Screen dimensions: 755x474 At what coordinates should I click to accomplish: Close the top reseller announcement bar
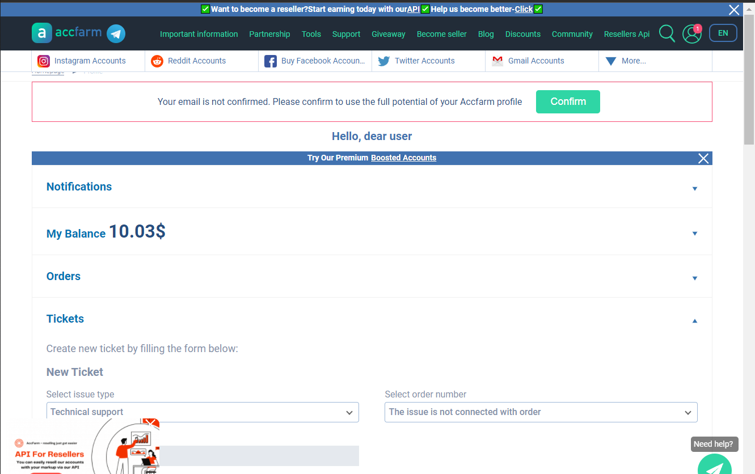(734, 10)
